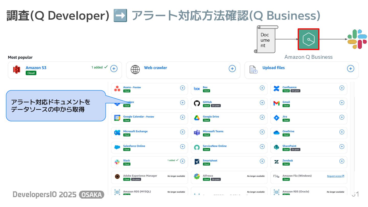Click the Gmail envelope logo
The image size is (368, 207).
tap(277, 103)
